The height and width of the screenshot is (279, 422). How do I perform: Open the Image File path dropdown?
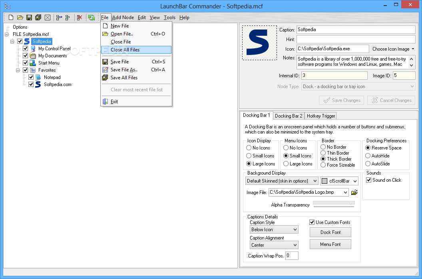[346, 192]
